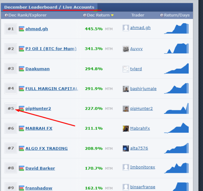The height and width of the screenshot is (191, 203).
Task: Click trader avatar of Auyyy
Action: pos(126,49)
